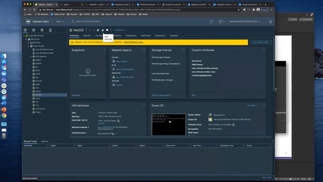Click EDIT in Custom Attributes card
This screenshot has height=182, width=323.
coord(194,96)
